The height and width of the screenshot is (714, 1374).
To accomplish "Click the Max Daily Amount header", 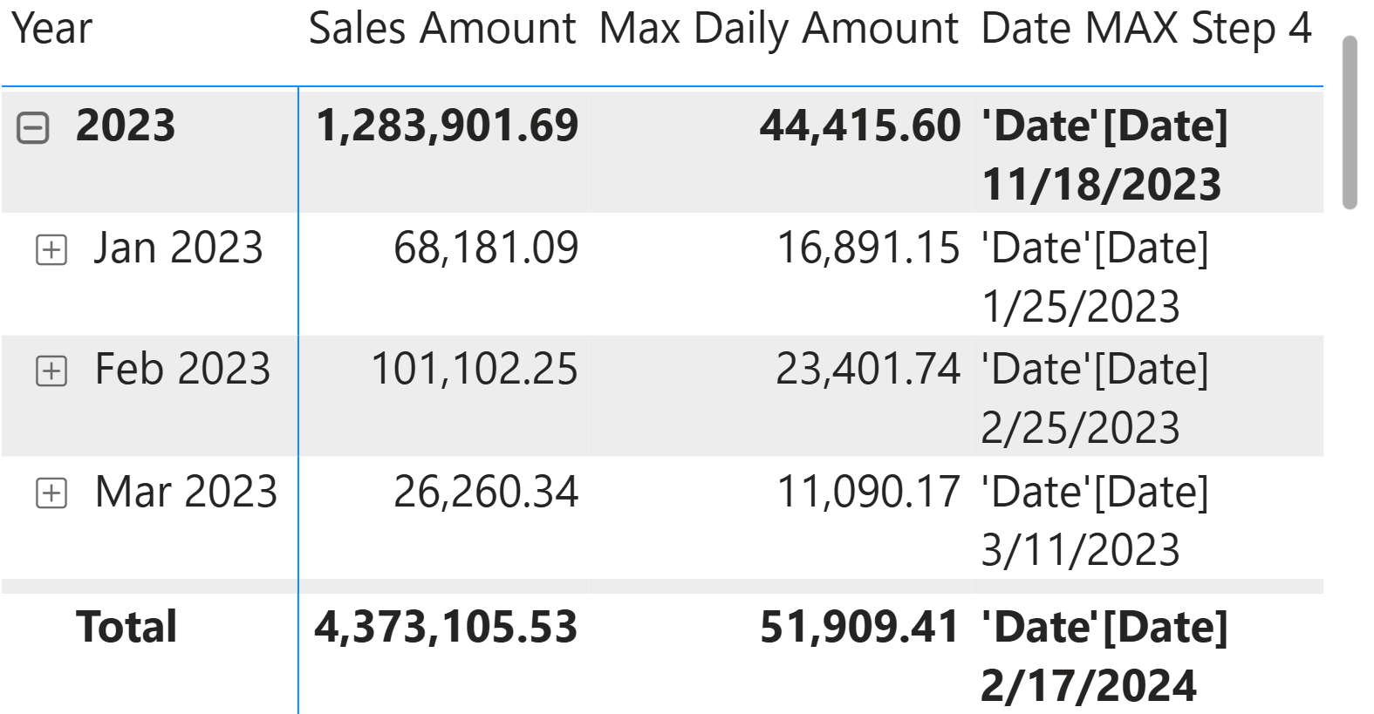I will 778,29.
